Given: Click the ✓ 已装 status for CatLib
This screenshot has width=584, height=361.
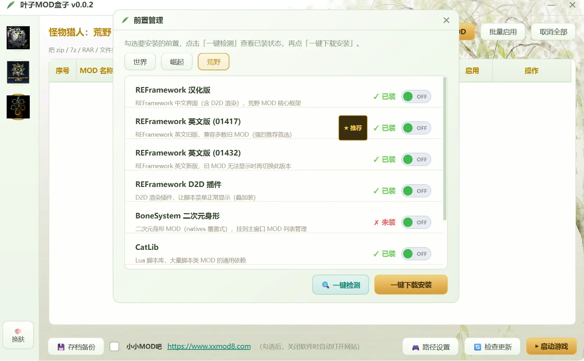Looking at the screenshot, I should tap(384, 254).
